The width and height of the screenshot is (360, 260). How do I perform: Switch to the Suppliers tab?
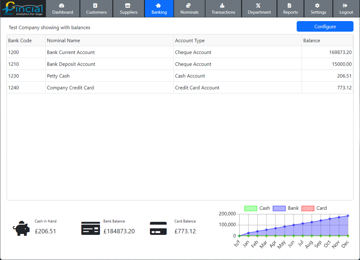point(129,9)
